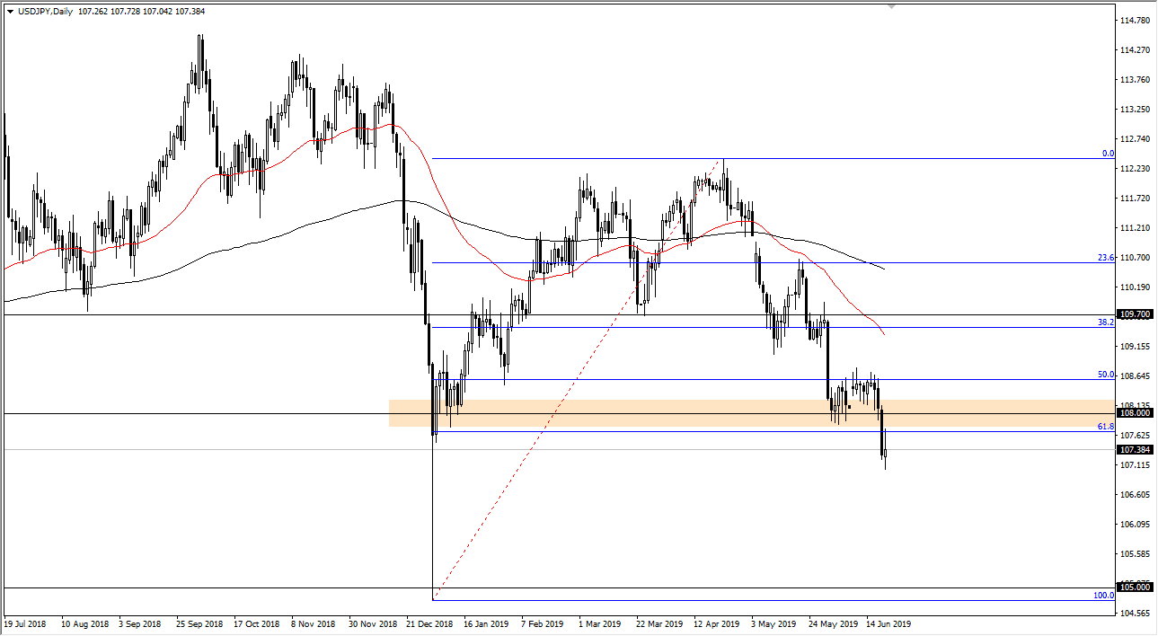Image resolution: width=1158 pixels, height=636 pixels.
Task: Click the orange support zone rectangle
Action: (x=751, y=413)
